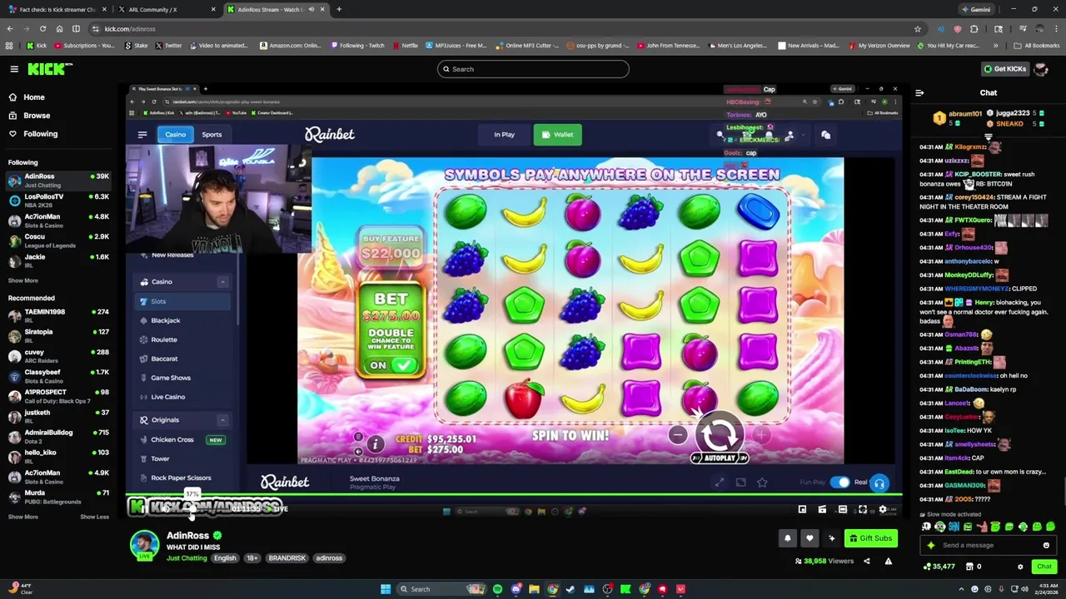1066x599 pixels.
Task: Reload the browser page
Action: tap(42, 29)
